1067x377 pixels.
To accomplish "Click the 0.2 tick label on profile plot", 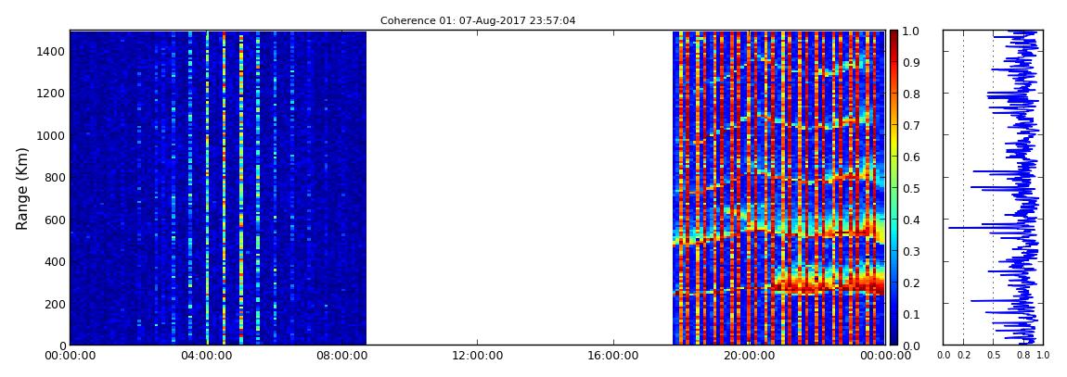I will click(963, 356).
